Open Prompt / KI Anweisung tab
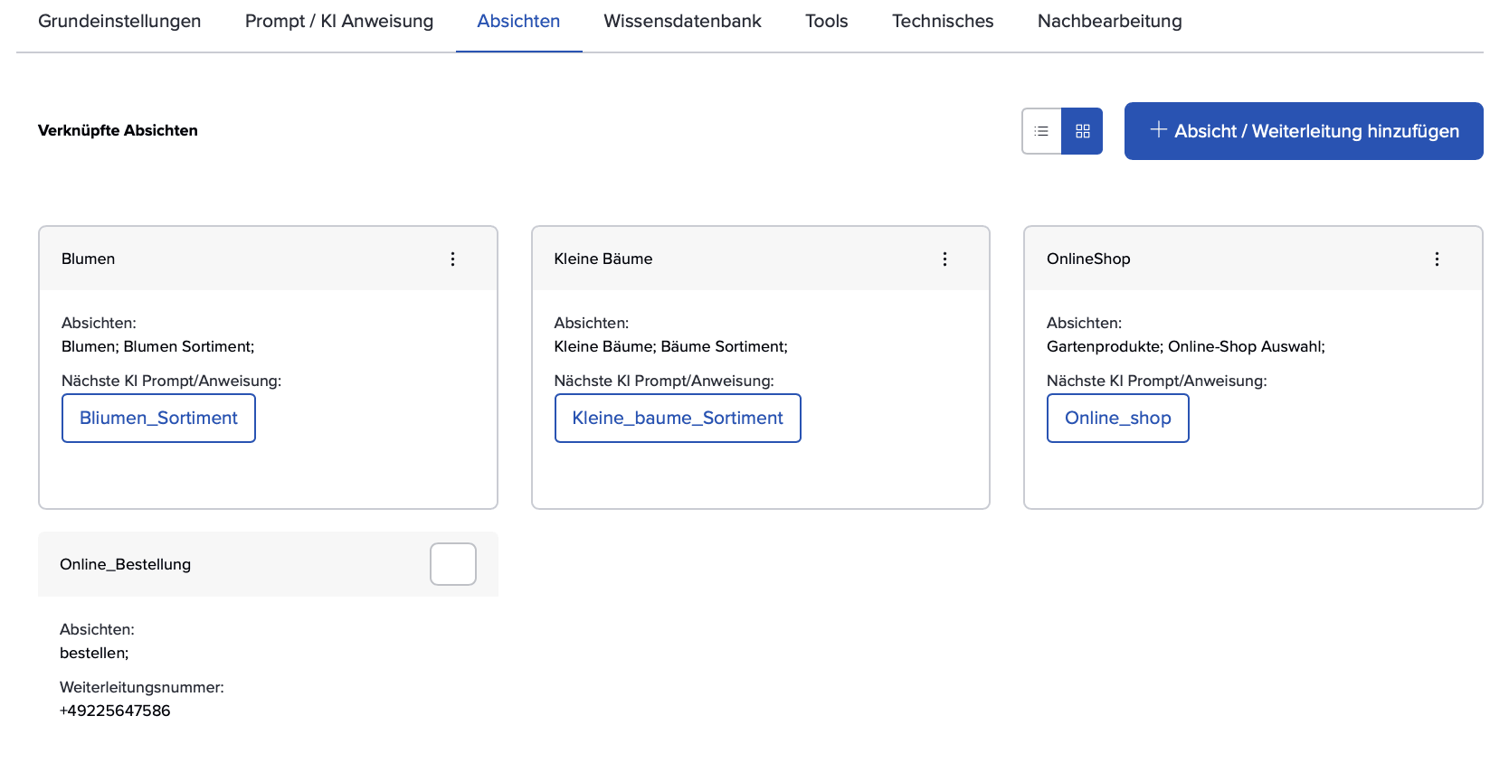This screenshot has height=763, width=1509. [x=339, y=22]
